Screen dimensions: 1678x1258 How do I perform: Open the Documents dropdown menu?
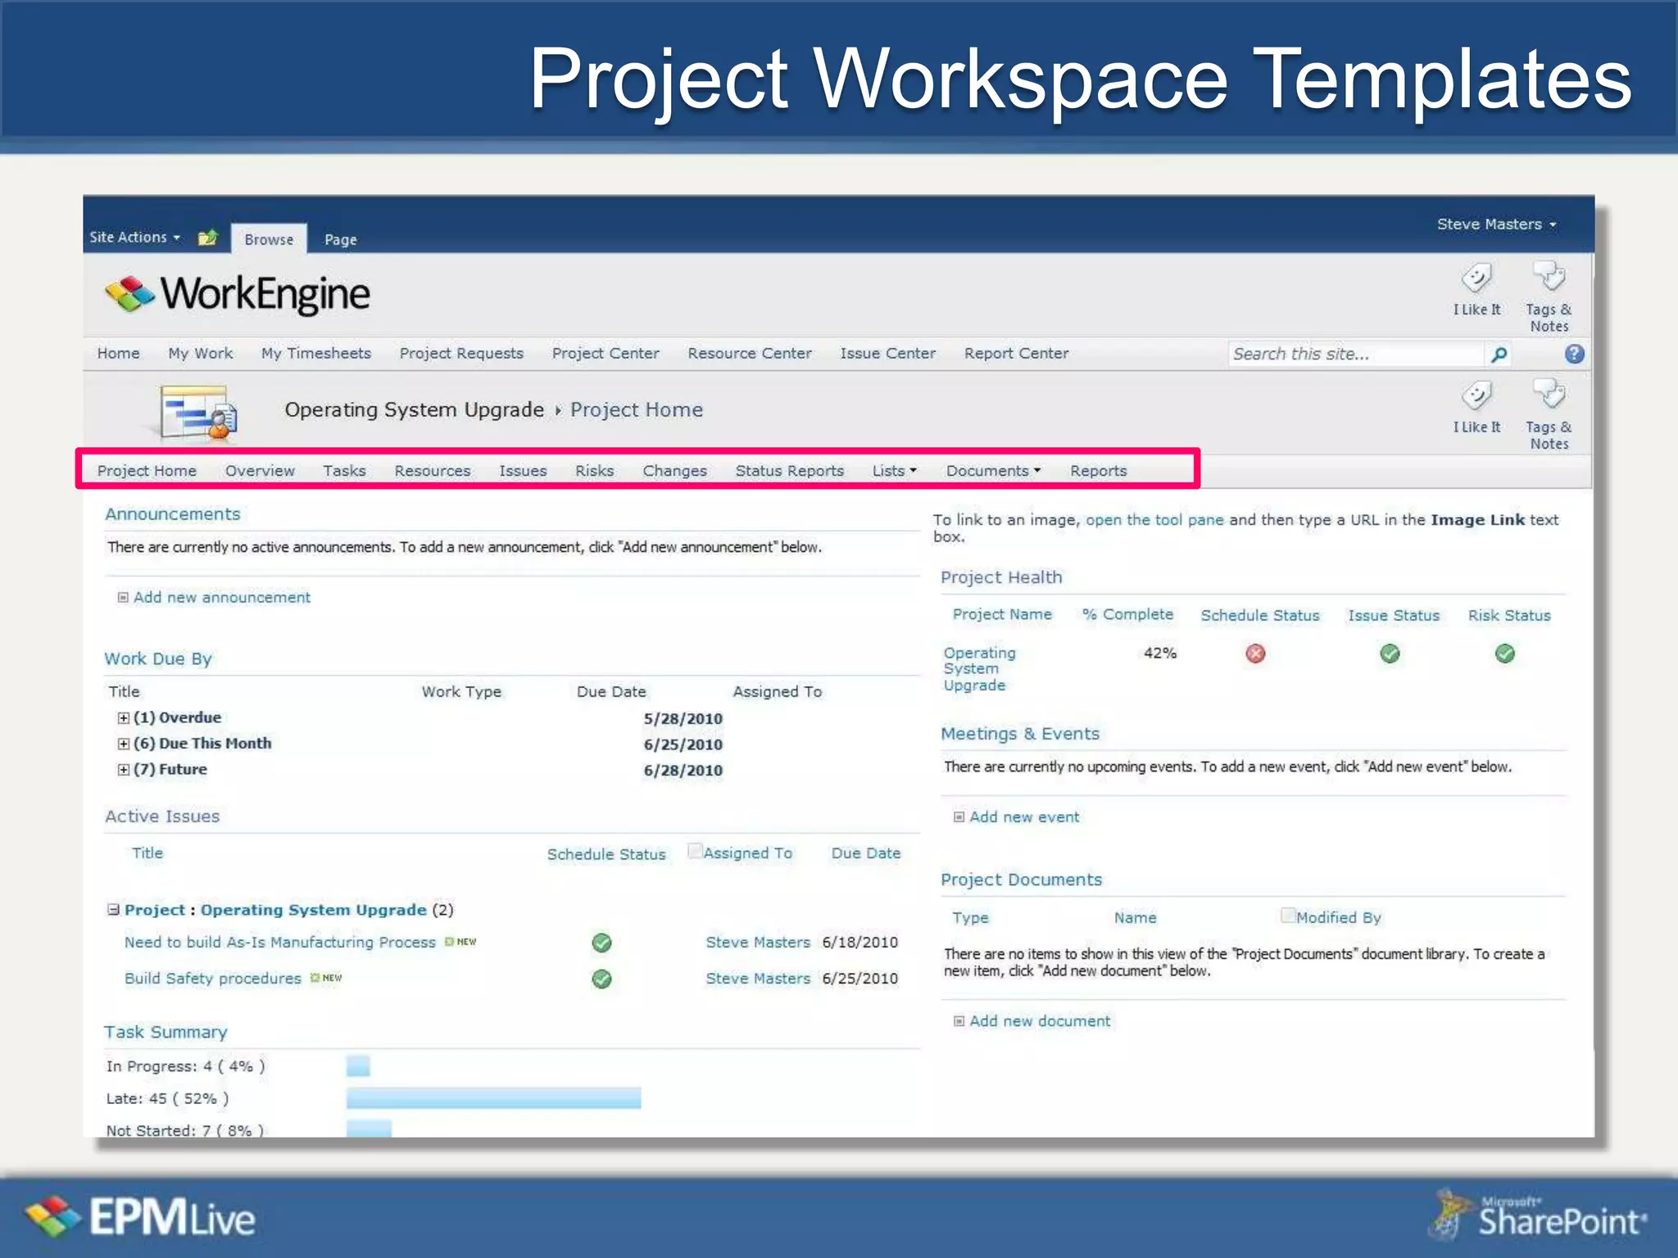point(993,471)
